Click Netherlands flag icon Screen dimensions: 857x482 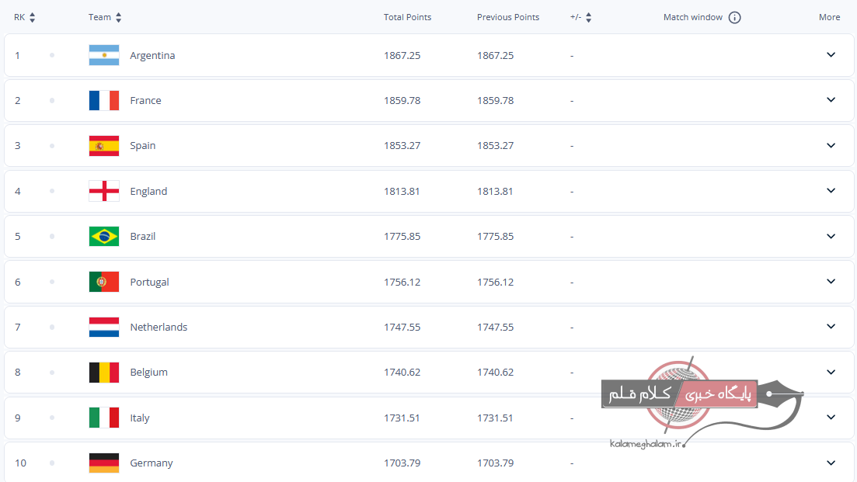pyautogui.click(x=104, y=327)
